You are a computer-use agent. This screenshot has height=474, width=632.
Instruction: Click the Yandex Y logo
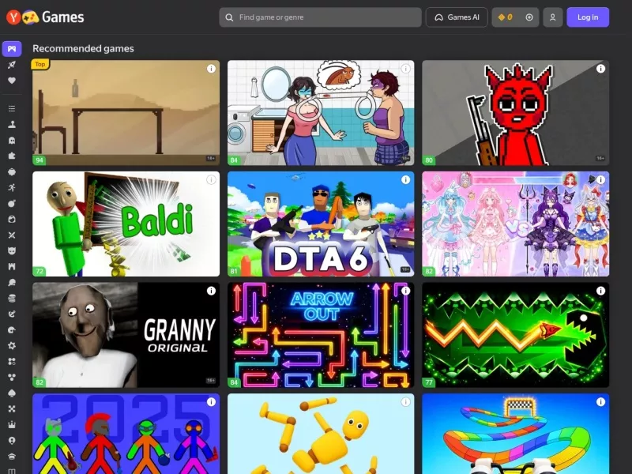coord(13,17)
